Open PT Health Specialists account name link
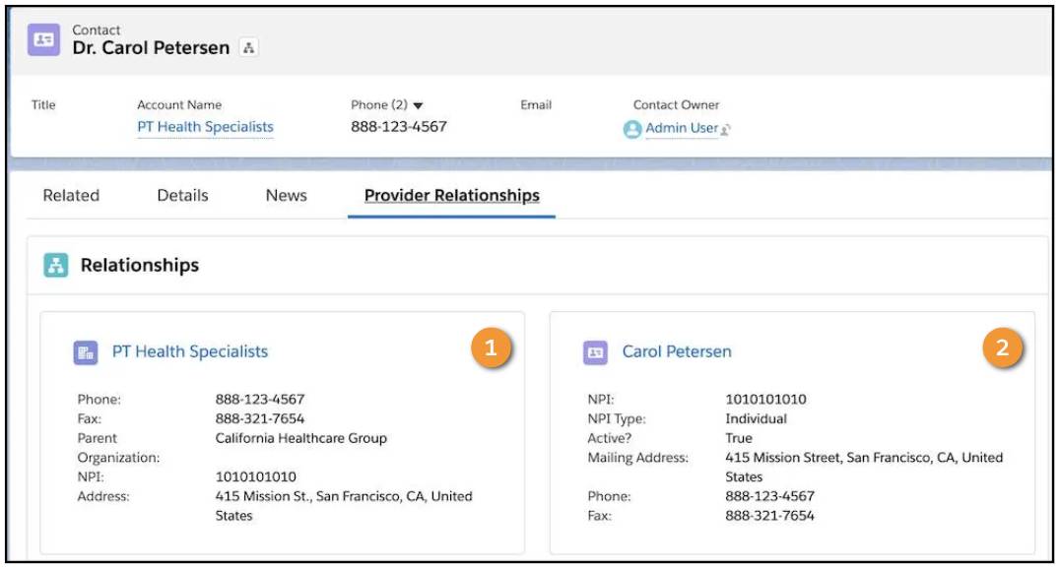1058x569 pixels. click(x=205, y=127)
